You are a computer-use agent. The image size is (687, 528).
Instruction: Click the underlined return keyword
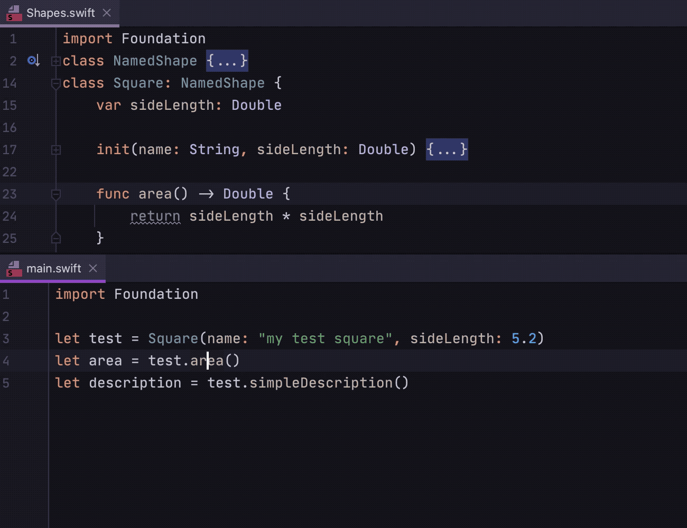(x=155, y=216)
